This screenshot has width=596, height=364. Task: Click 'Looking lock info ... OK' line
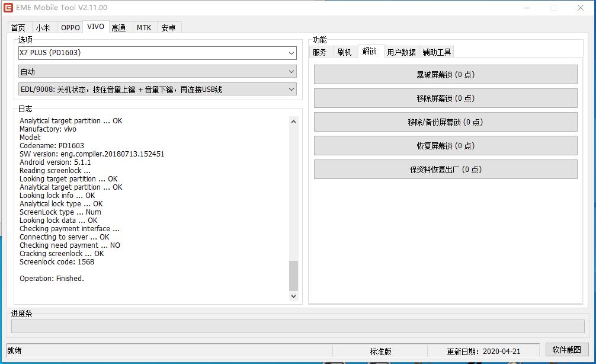tap(57, 196)
